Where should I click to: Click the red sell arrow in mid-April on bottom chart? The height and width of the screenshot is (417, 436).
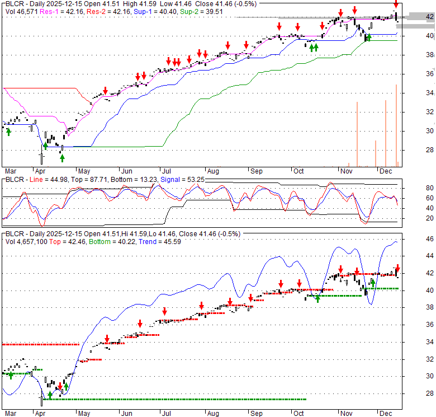pos(60,386)
